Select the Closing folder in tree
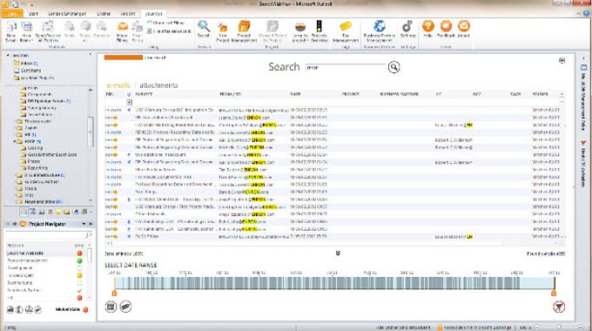The height and width of the screenshot is (331, 592). [35, 148]
